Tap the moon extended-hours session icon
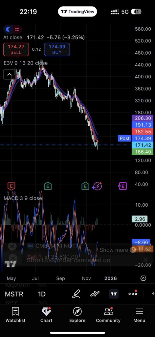 [8, 29]
